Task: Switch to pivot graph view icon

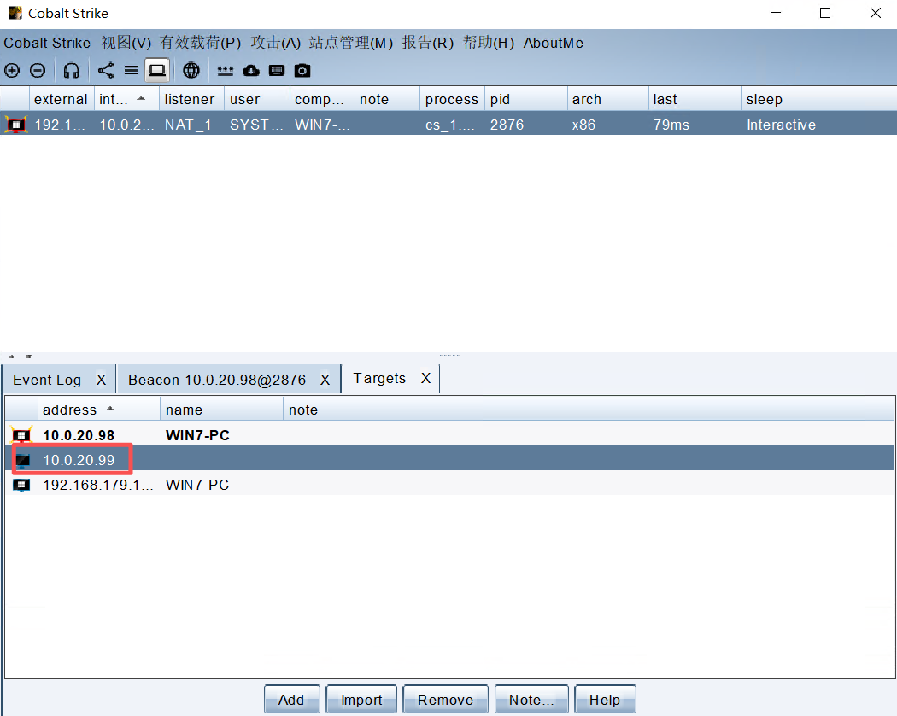Action: pos(105,70)
